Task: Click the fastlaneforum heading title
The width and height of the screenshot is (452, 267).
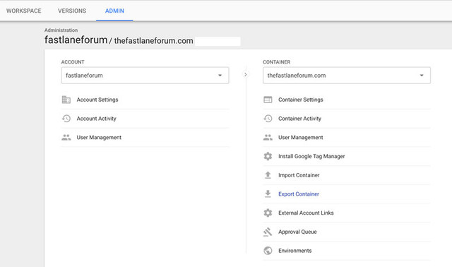Action: tap(76, 40)
